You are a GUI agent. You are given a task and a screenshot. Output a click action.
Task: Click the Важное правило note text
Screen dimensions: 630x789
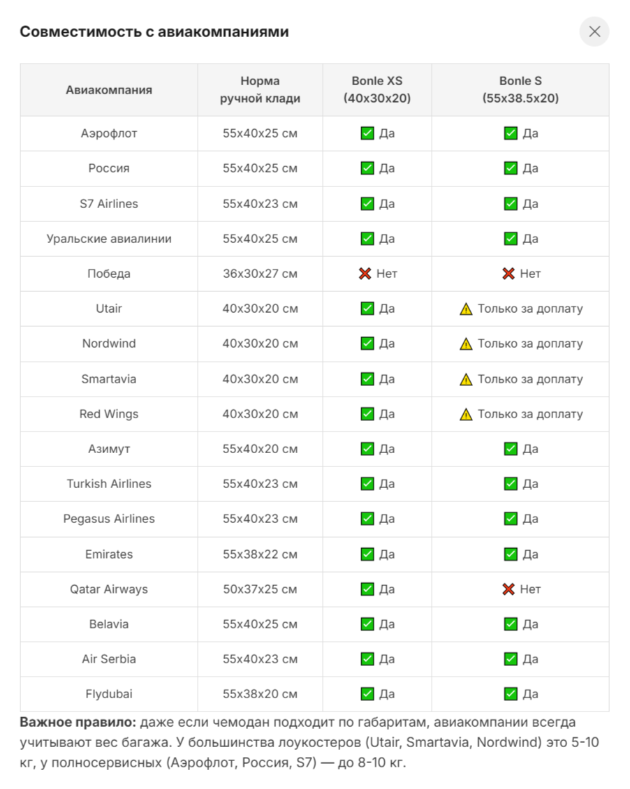(x=309, y=742)
